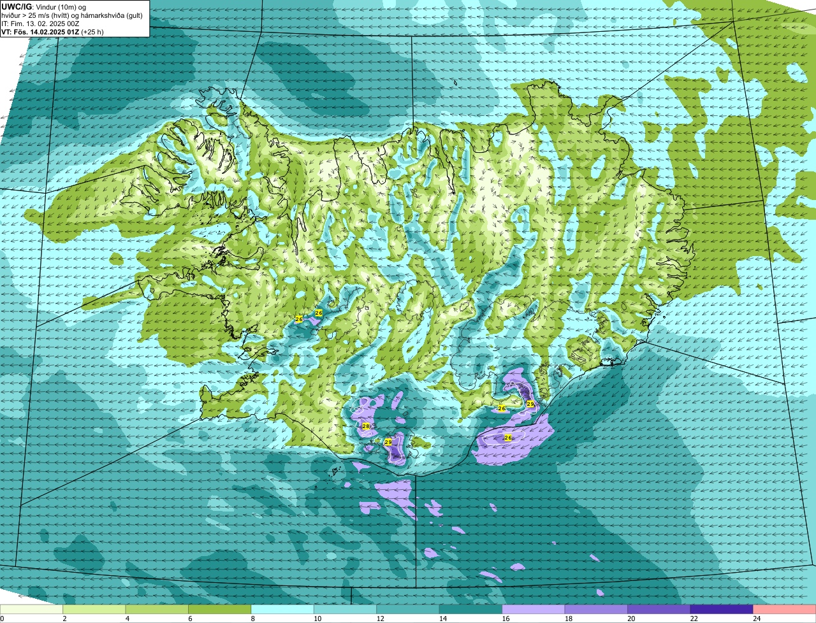Click the 'UWC/IG: Vindur (10m) og' title line
Image resolution: width=816 pixels, height=623 pixels.
[x=43, y=6]
